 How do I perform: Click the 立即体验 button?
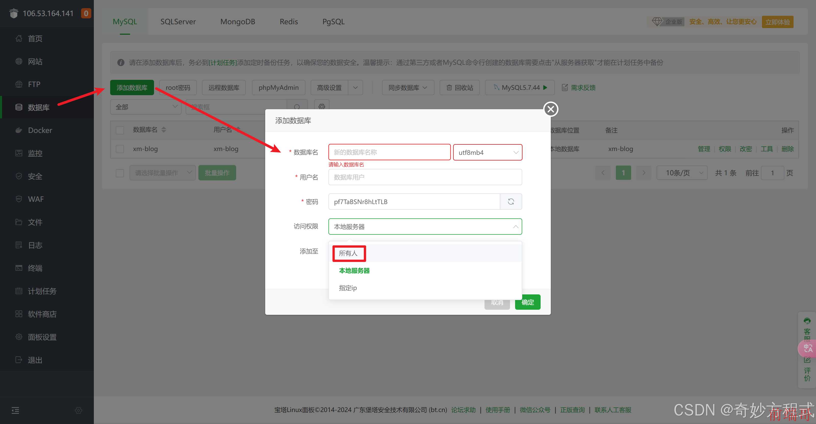(x=777, y=22)
